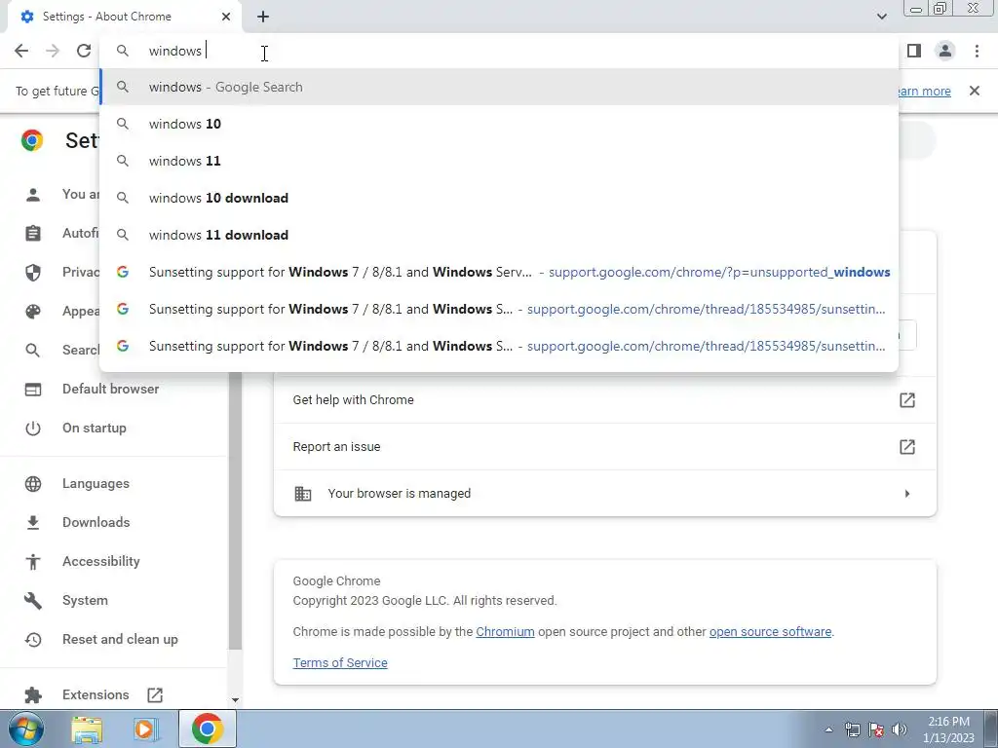The height and width of the screenshot is (748, 998).
Task: Open the Autofill clipboard icon
Action: [x=32, y=234]
